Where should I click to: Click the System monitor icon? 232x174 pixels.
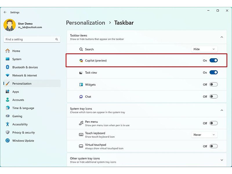(8, 59)
